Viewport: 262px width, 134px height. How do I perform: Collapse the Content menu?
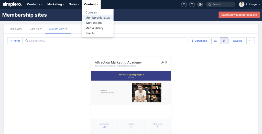(91, 5)
